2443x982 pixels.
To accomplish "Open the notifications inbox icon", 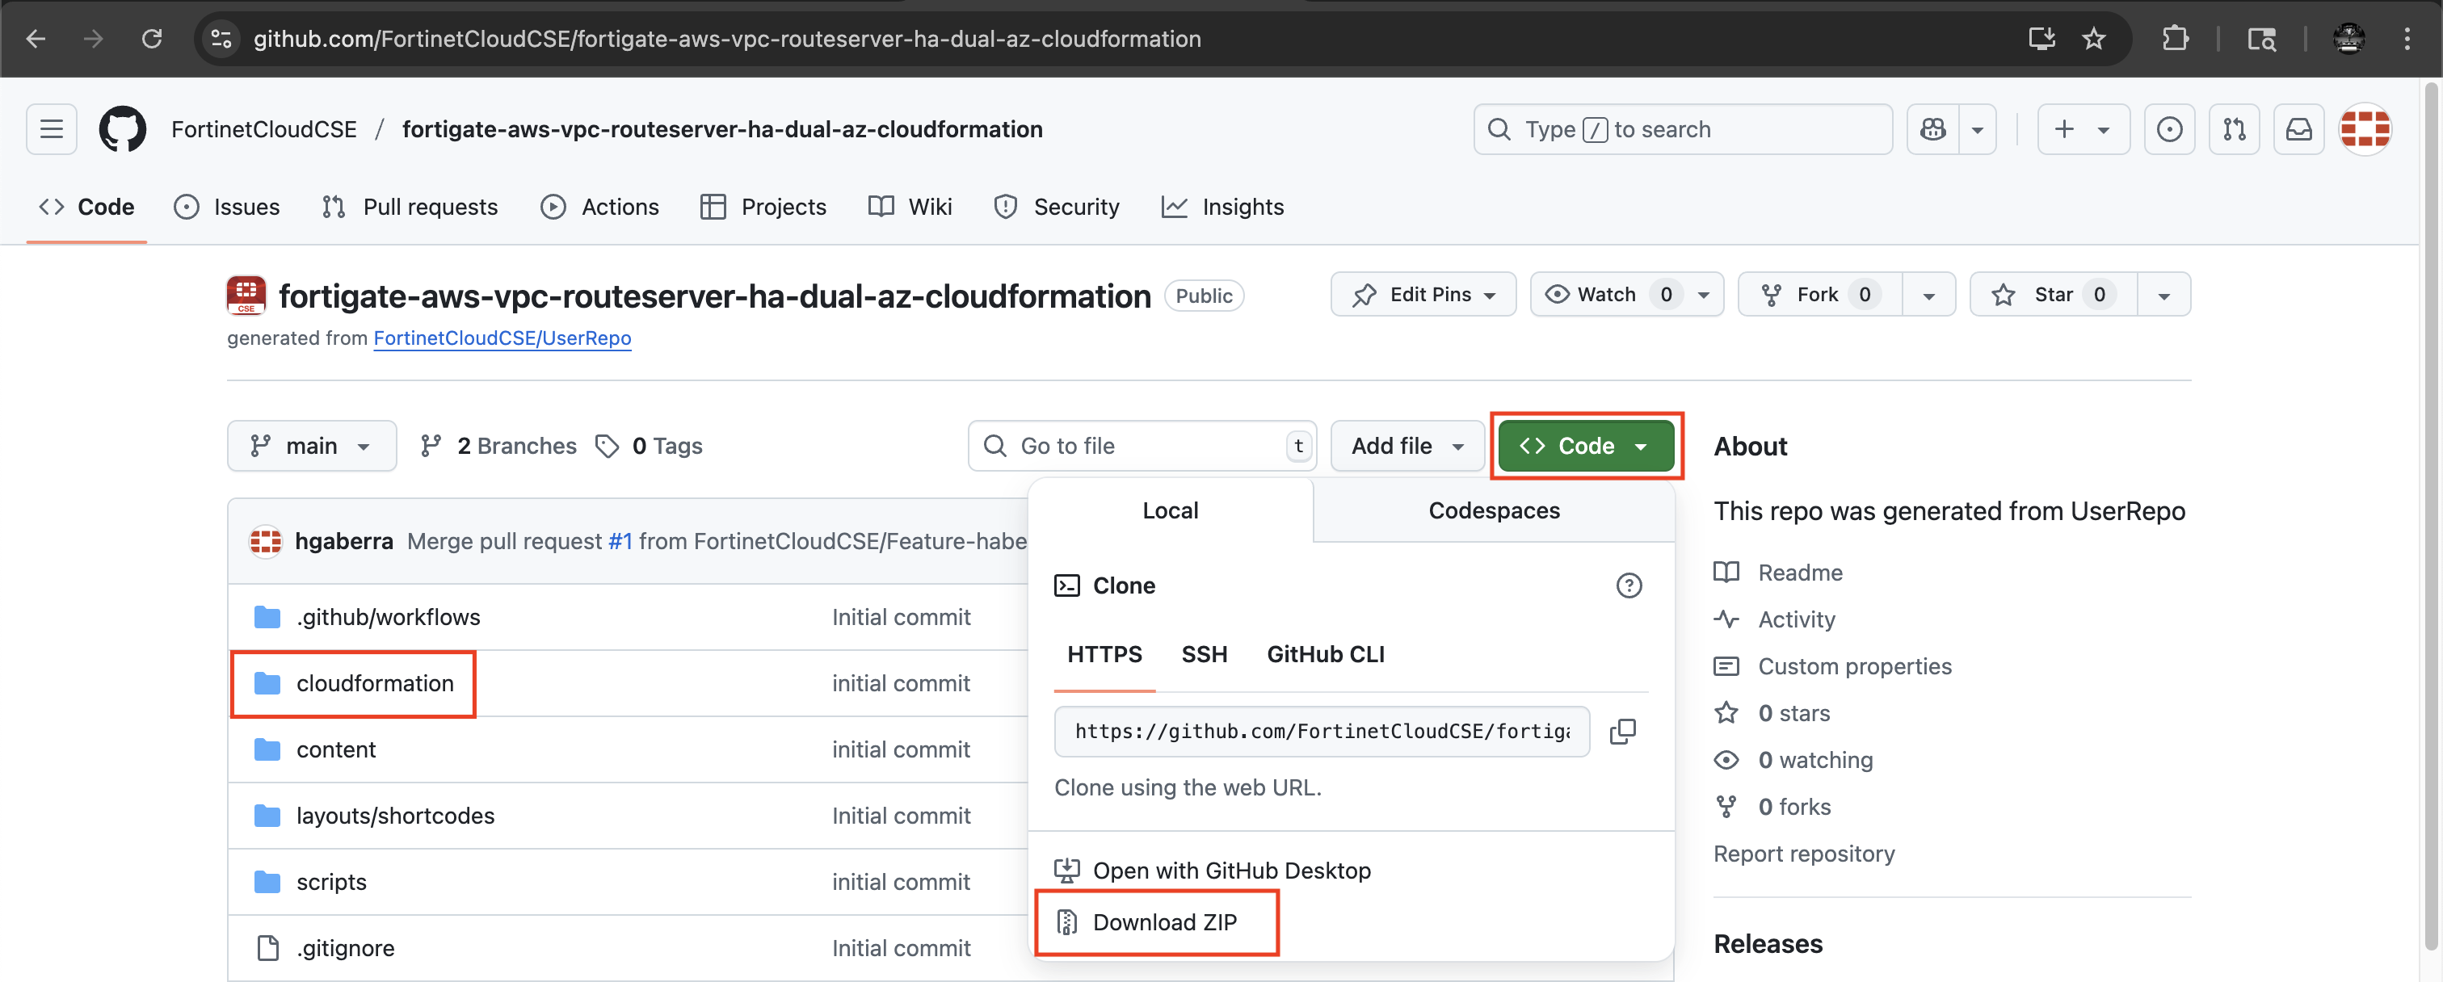I will [x=2299, y=129].
